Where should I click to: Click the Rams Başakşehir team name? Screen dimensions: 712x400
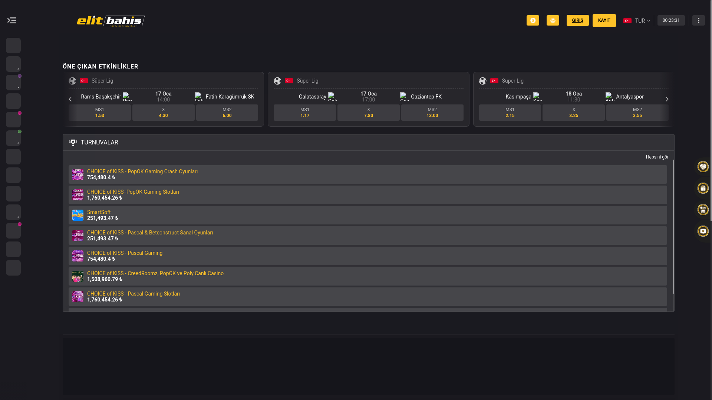point(101,97)
